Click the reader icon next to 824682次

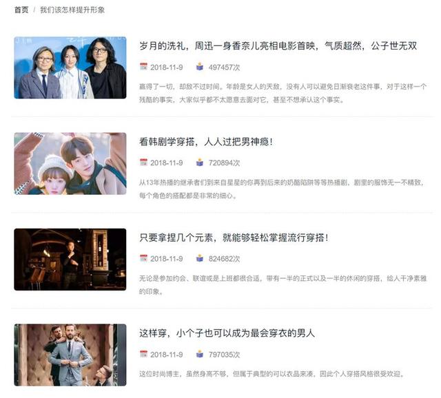coord(200,258)
